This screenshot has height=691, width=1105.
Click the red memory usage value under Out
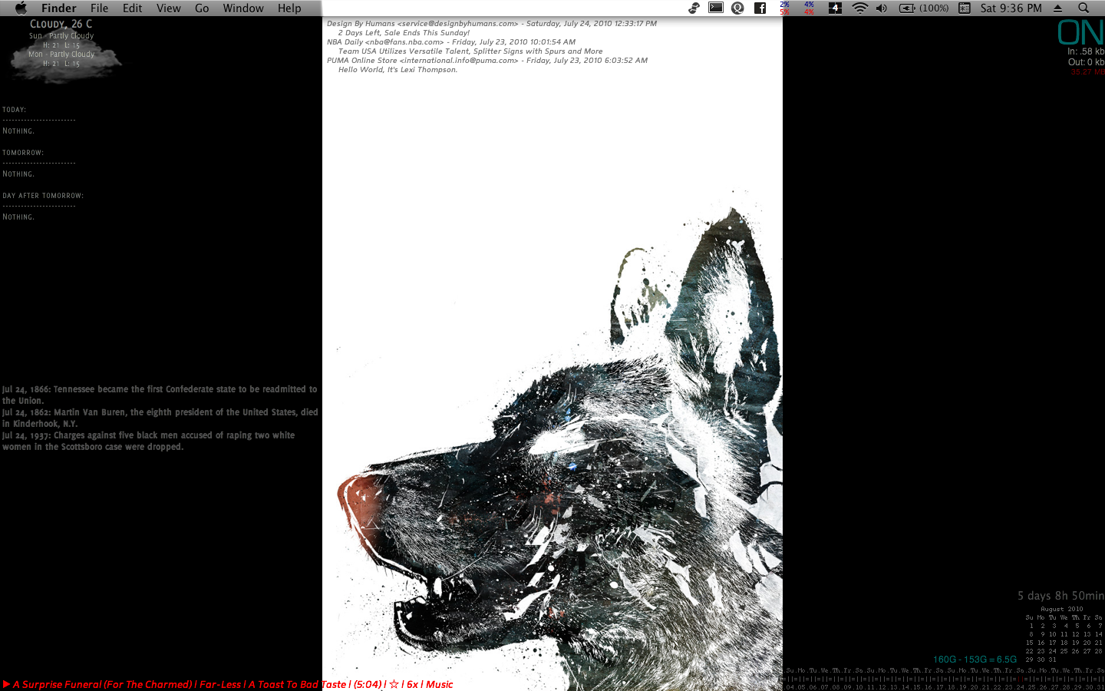point(1087,72)
